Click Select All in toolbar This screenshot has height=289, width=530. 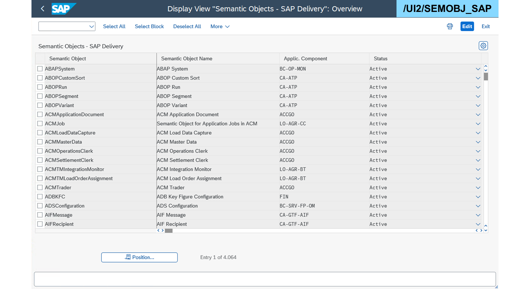114,26
